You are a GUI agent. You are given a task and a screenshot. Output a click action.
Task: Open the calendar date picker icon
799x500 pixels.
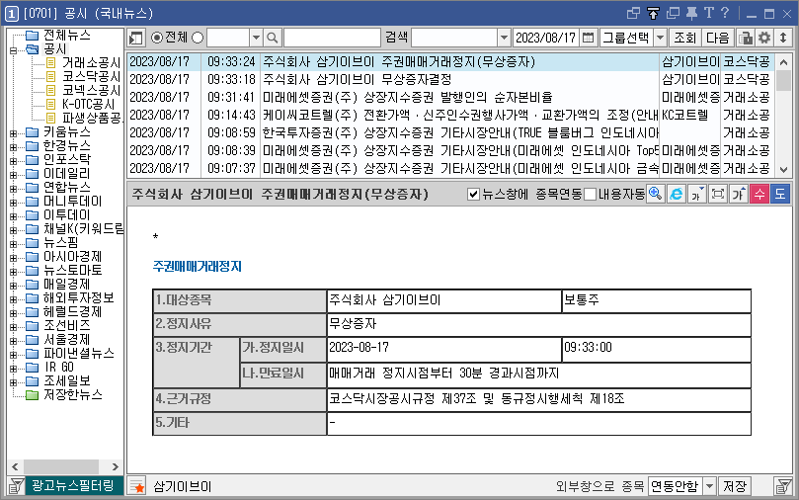[588, 38]
